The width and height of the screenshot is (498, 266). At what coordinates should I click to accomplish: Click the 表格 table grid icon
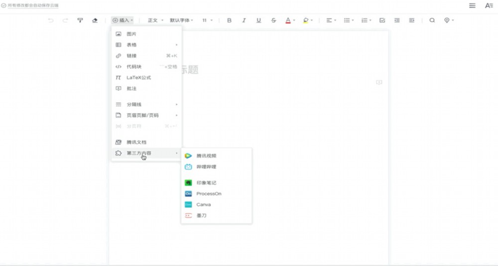pyautogui.click(x=119, y=45)
